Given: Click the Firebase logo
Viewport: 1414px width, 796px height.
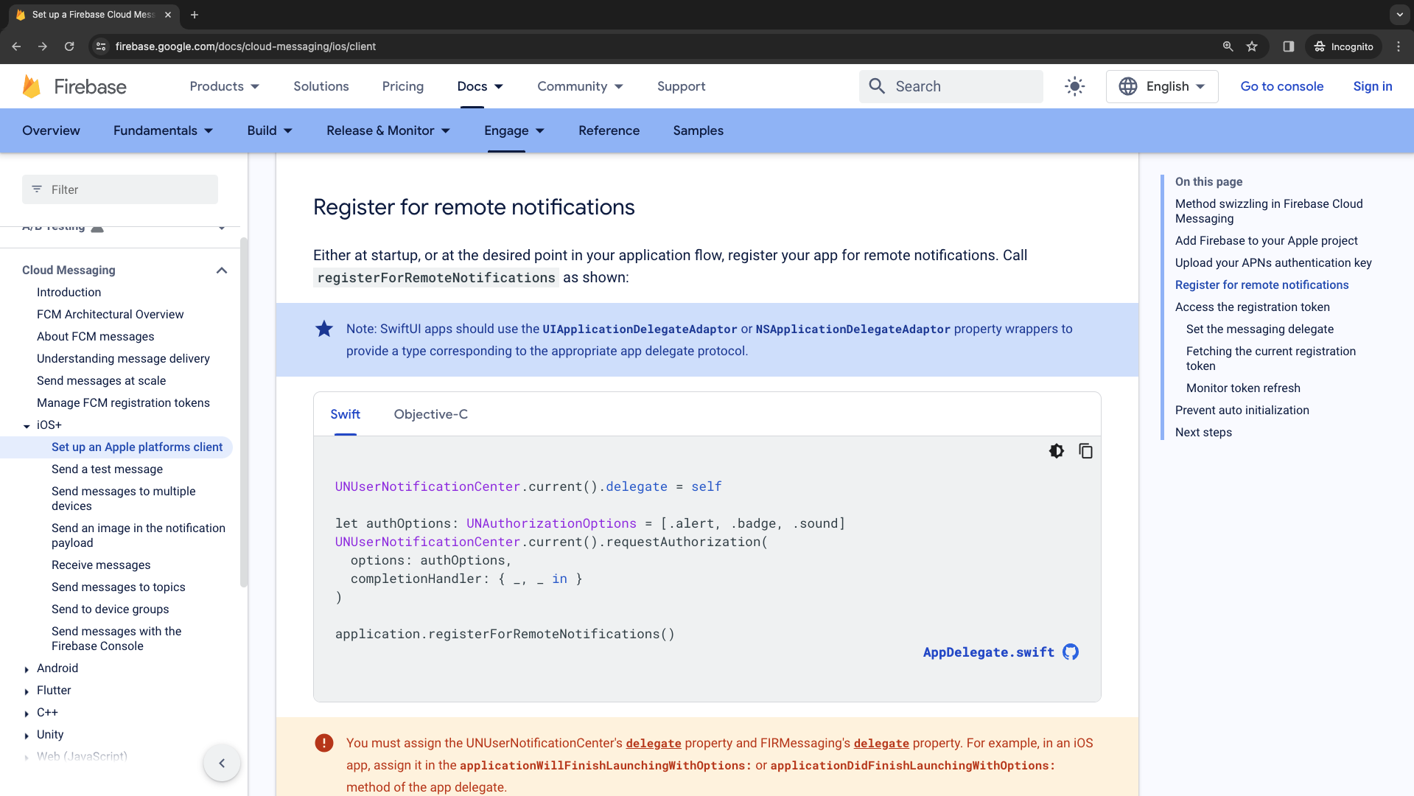Looking at the screenshot, I should pos(74,86).
